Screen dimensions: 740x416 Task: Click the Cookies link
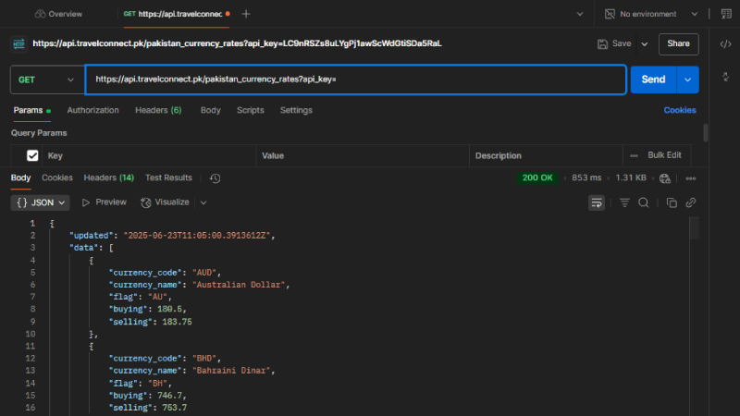(x=680, y=110)
